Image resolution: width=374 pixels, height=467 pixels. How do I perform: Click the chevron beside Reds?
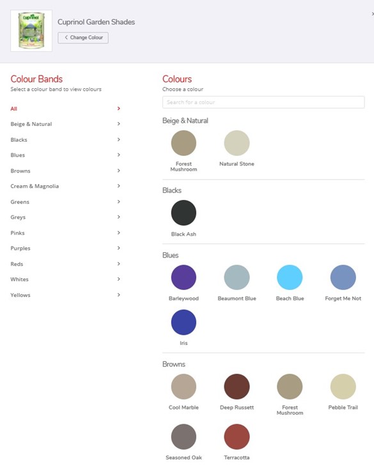119,264
